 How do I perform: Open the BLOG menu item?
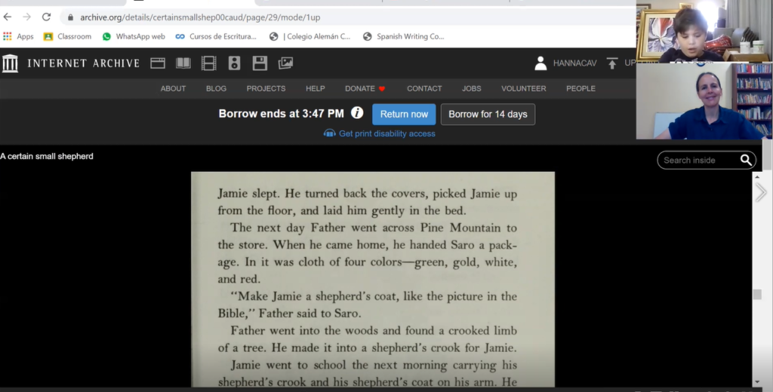pyautogui.click(x=216, y=88)
